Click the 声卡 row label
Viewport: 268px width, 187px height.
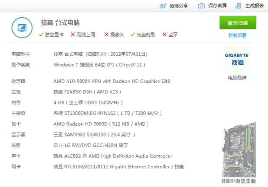point(16,156)
